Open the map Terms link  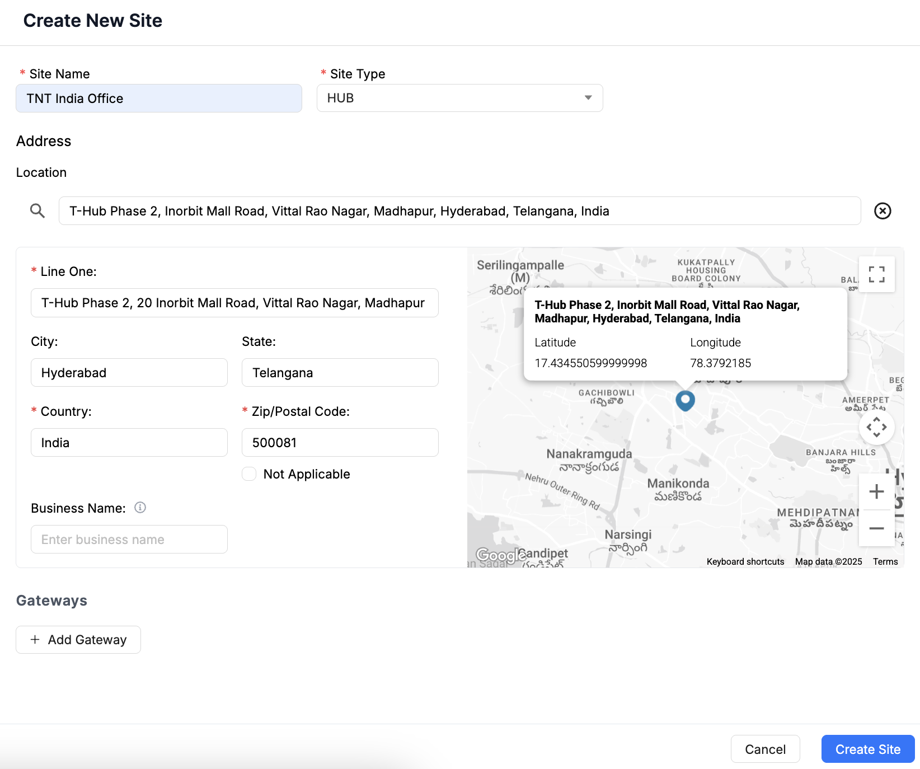[x=885, y=561]
